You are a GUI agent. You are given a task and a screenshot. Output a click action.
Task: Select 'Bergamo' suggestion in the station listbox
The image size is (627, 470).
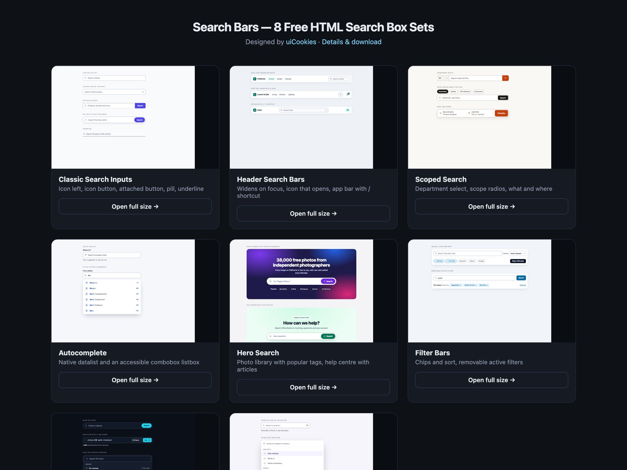pos(112,283)
